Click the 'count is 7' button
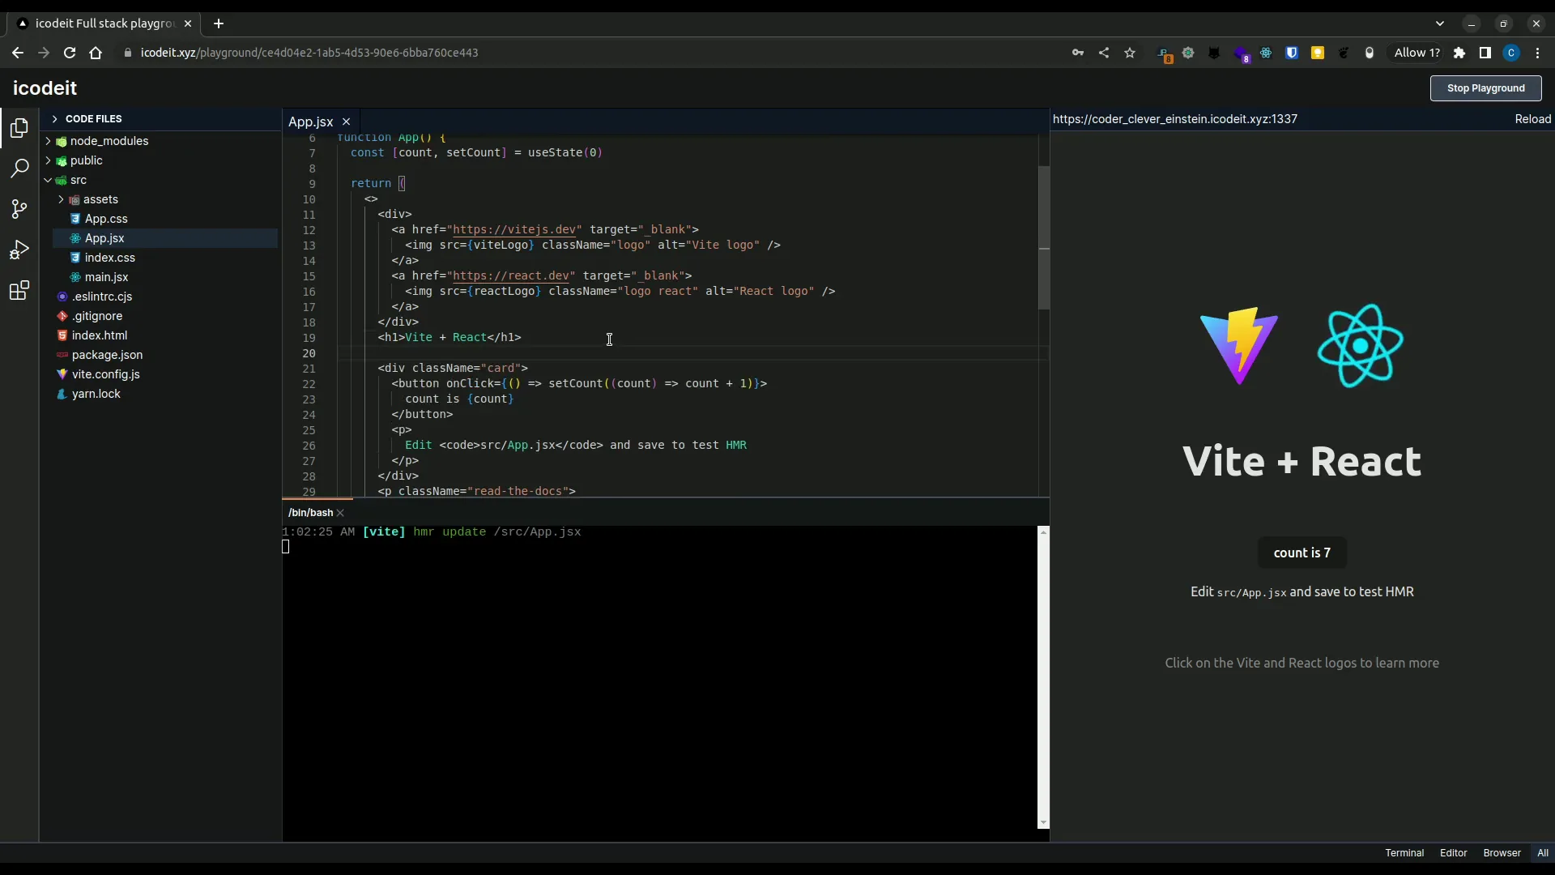This screenshot has height=875, width=1555. (x=1302, y=553)
